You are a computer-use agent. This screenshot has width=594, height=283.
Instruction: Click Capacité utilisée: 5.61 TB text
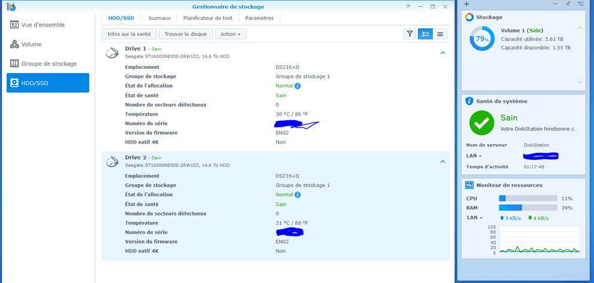tap(532, 39)
